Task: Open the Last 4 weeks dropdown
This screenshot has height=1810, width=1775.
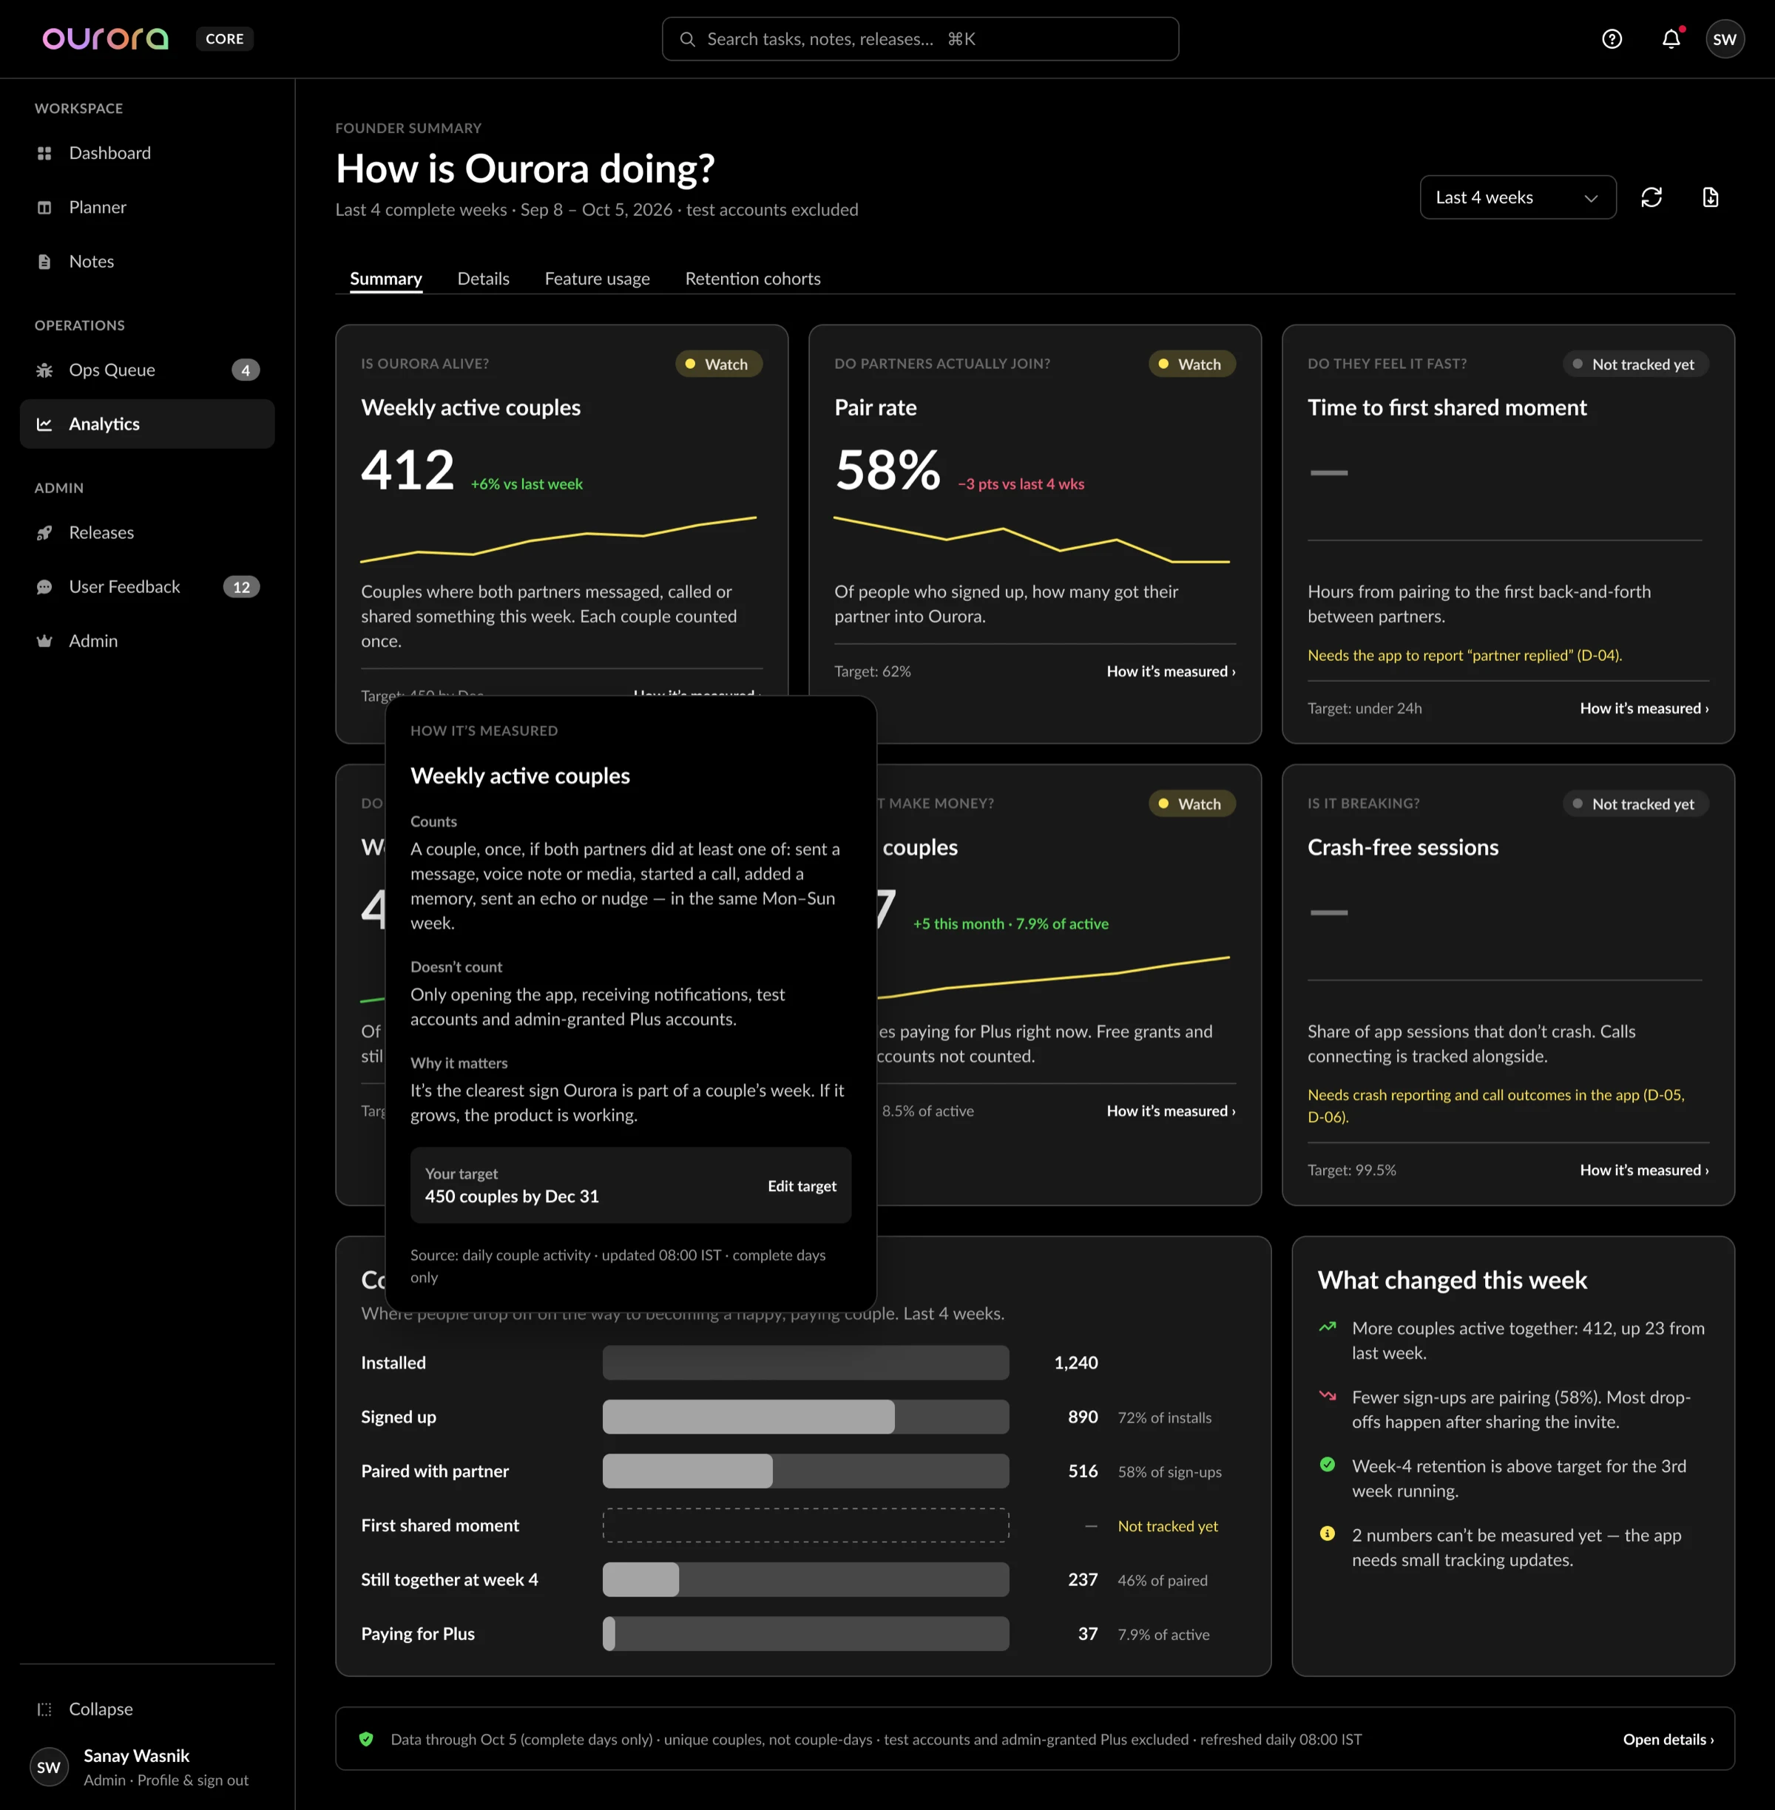Action: coord(1518,197)
